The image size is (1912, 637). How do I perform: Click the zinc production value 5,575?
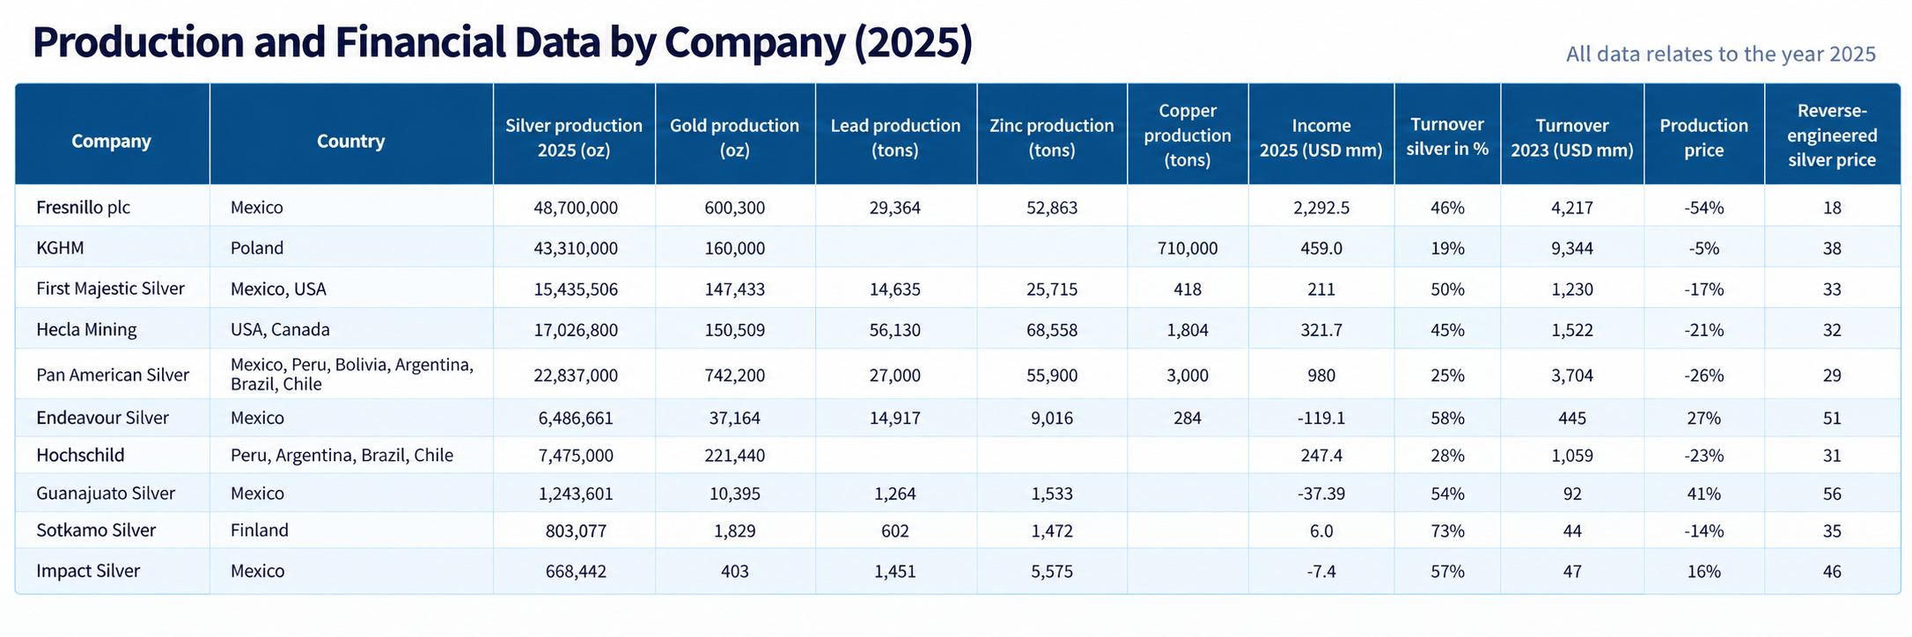pos(1052,571)
